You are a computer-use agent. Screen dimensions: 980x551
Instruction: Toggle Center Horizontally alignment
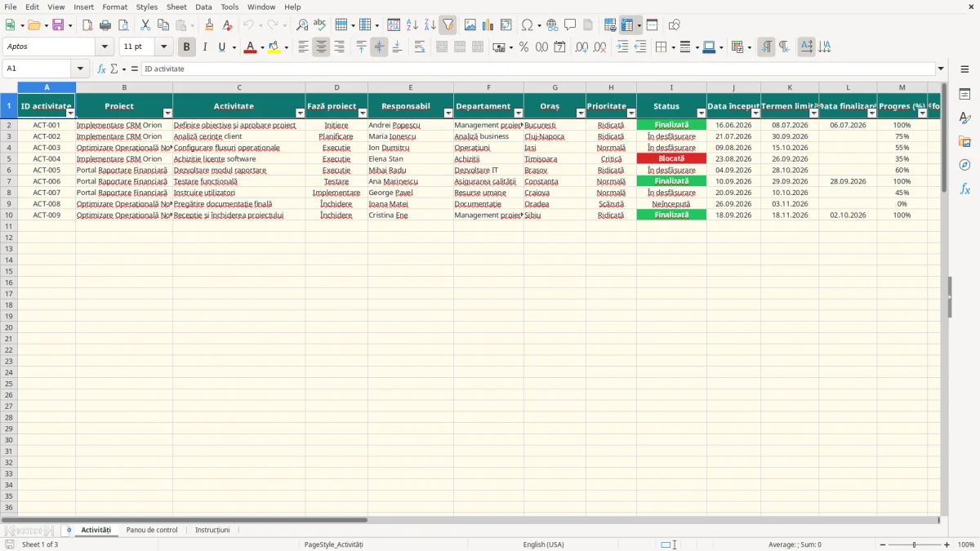321,47
